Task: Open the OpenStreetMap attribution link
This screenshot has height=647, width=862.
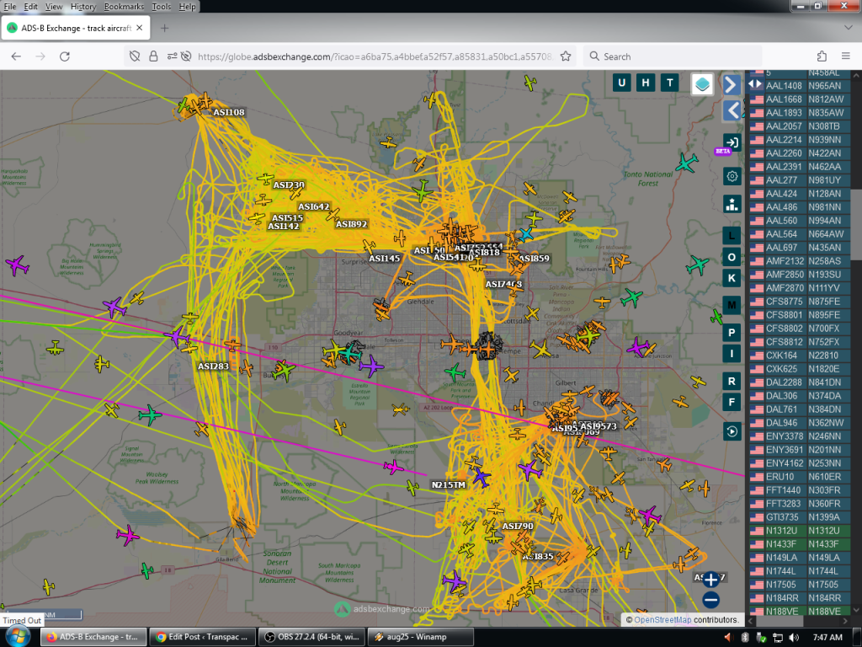Action: tap(662, 619)
